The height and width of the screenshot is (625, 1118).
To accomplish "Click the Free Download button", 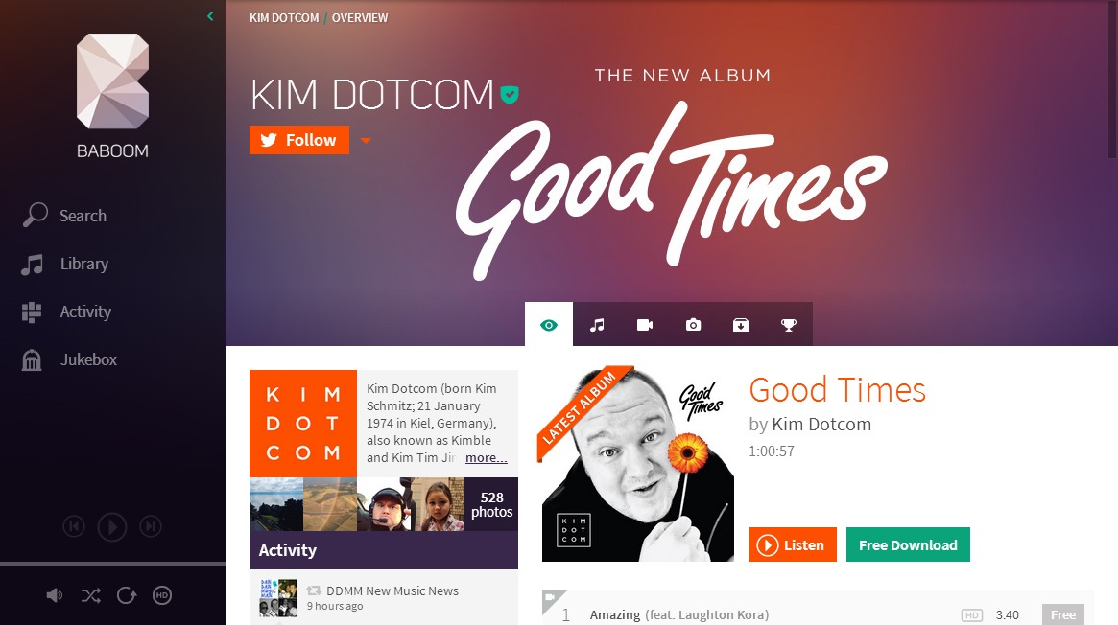I will [908, 544].
